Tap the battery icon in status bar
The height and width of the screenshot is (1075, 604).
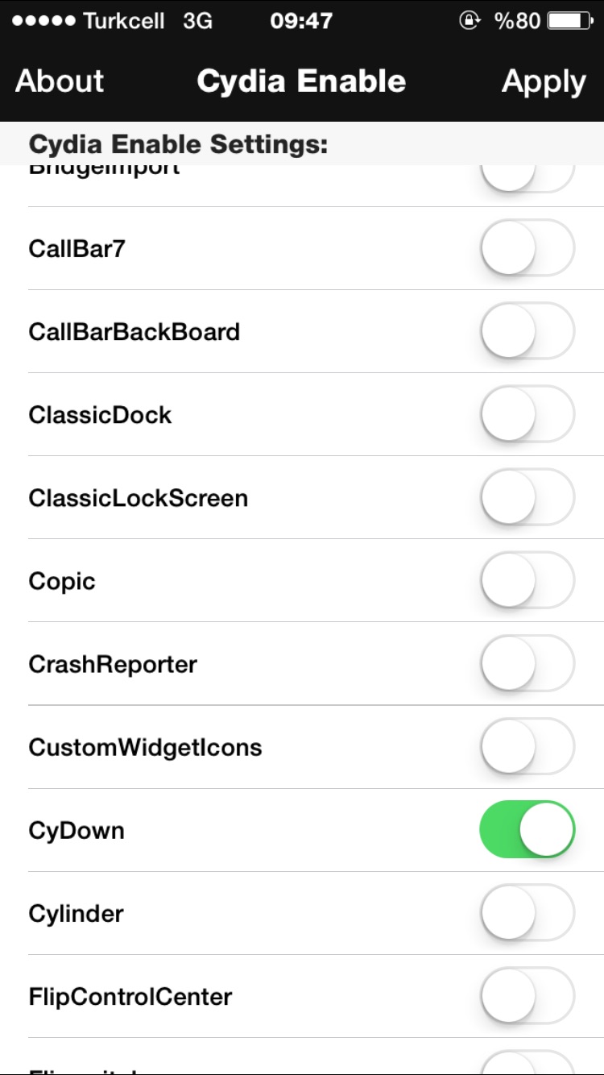569,21
